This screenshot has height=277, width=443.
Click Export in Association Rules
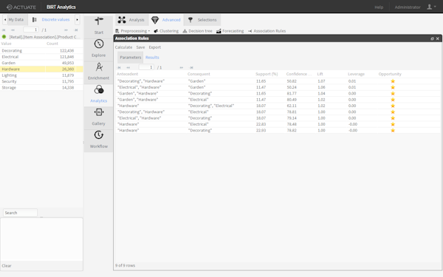tap(155, 47)
